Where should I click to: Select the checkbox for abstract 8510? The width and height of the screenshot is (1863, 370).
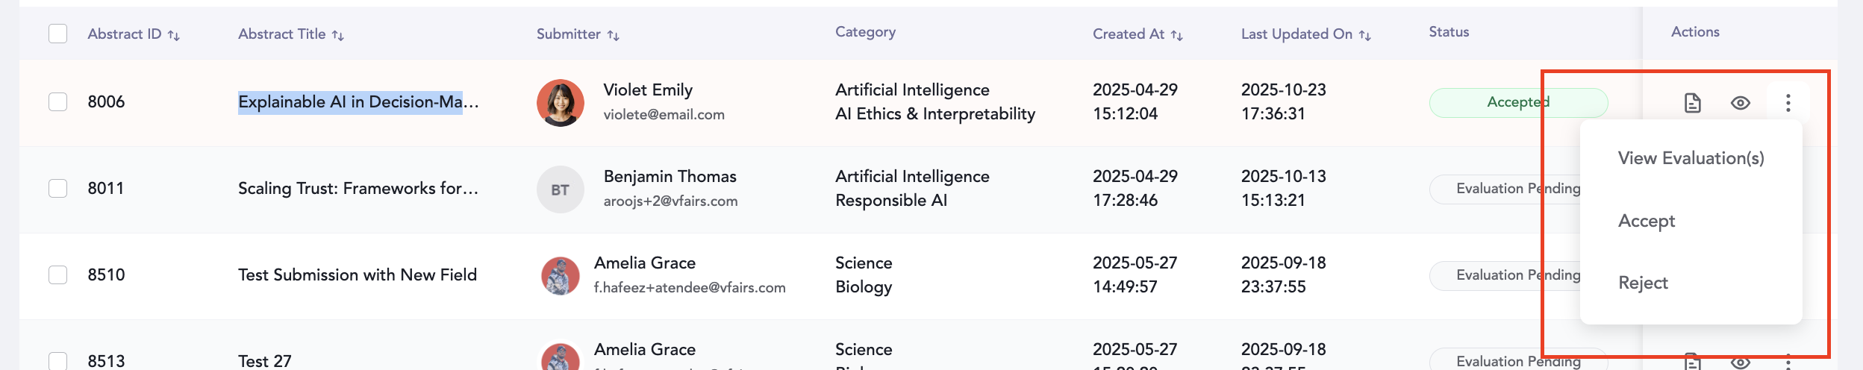[x=58, y=275]
